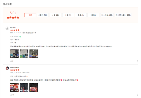
Task: Open helenjungkook's profile avatar
Action: coord(7,68)
